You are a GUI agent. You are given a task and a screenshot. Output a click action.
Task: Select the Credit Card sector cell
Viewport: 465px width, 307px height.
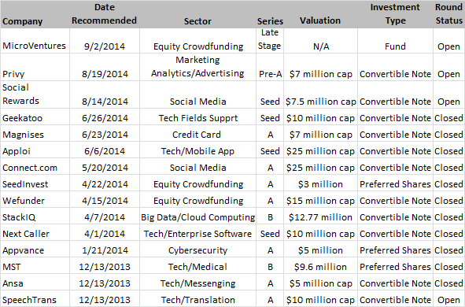click(197, 134)
